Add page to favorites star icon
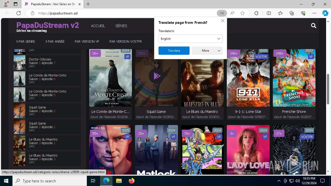Image resolution: width=331 pixels, height=186 pixels. pyautogui.click(x=243, y=13)
